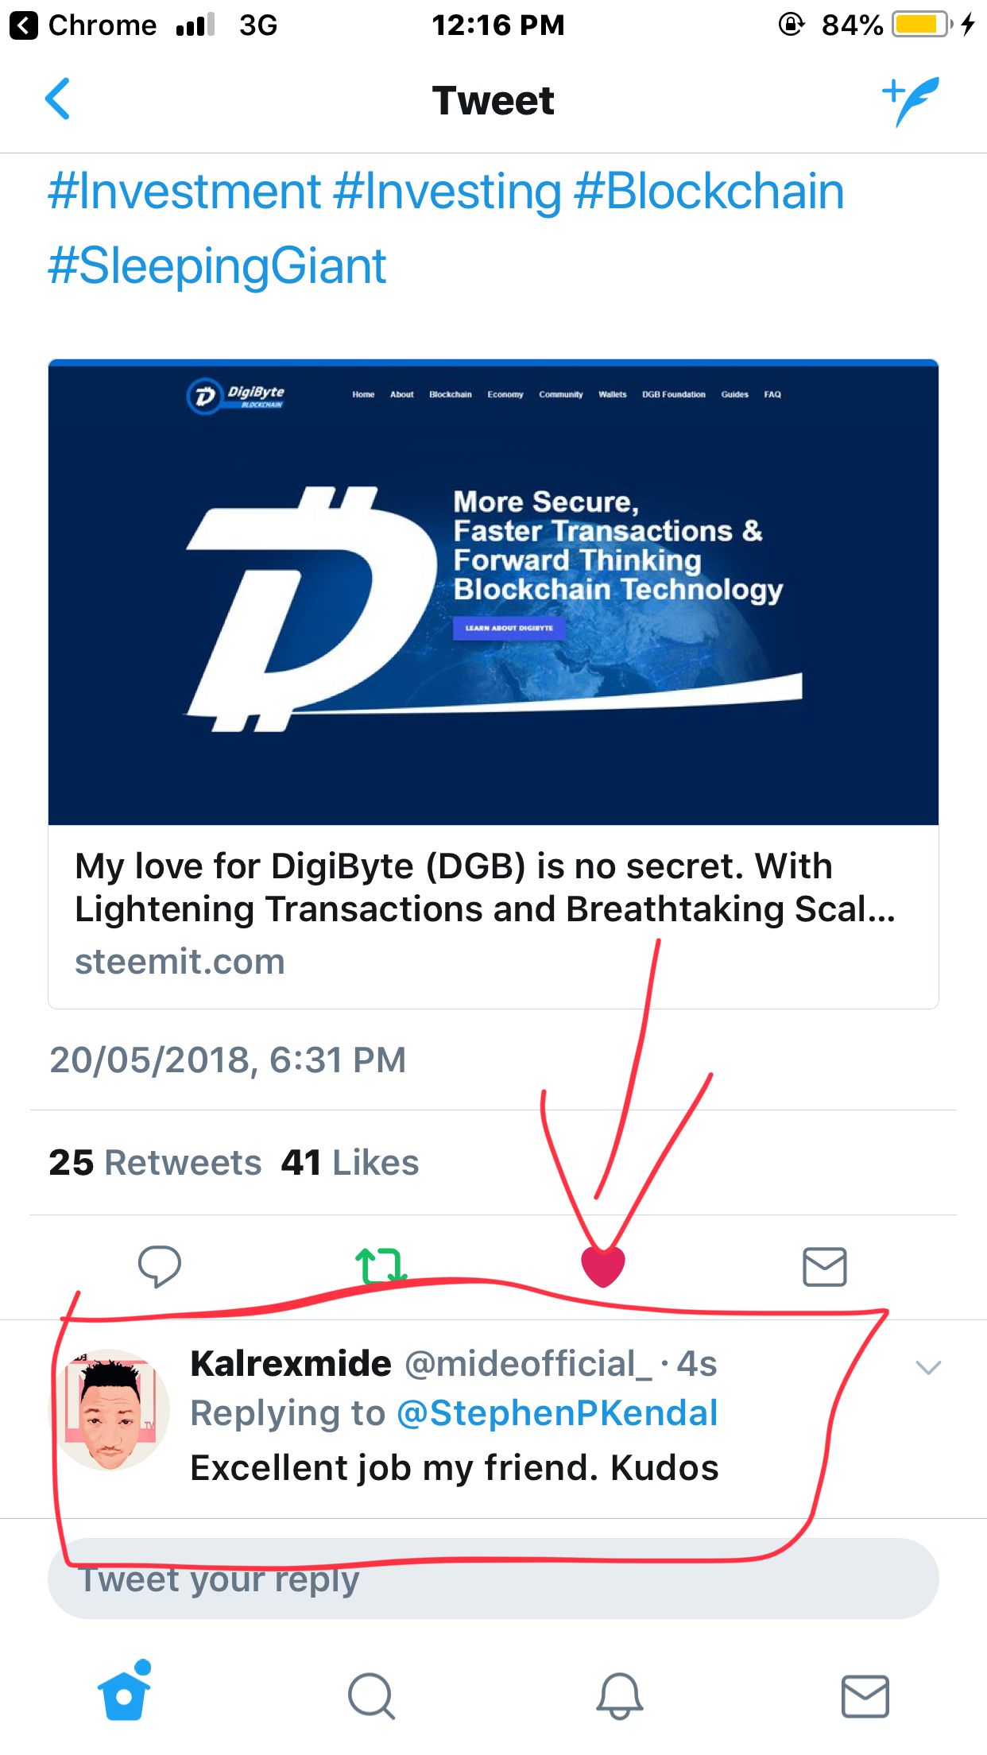
Task: Share tweet via direct message icon
Action: 824,1266
